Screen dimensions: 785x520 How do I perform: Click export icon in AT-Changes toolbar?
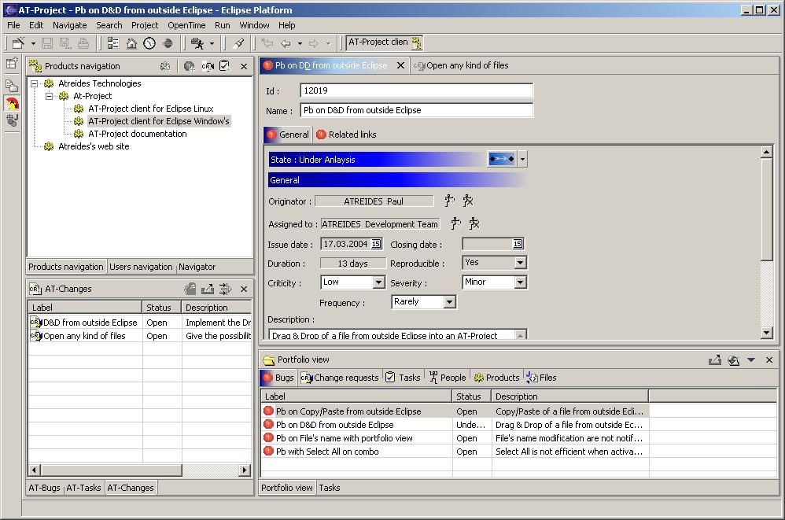208,289
